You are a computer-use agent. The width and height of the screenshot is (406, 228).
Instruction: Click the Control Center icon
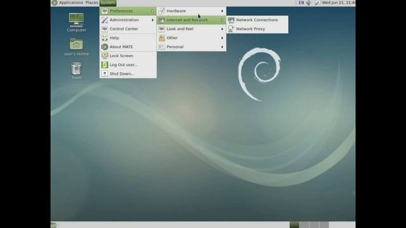coord(105,29)
